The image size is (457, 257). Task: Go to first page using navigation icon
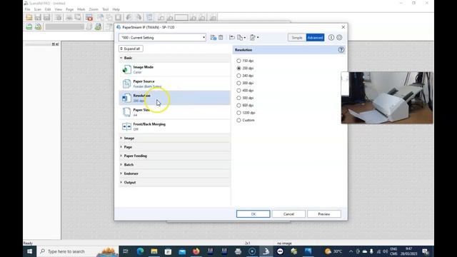pyautogui.click(x=161, y=17)
